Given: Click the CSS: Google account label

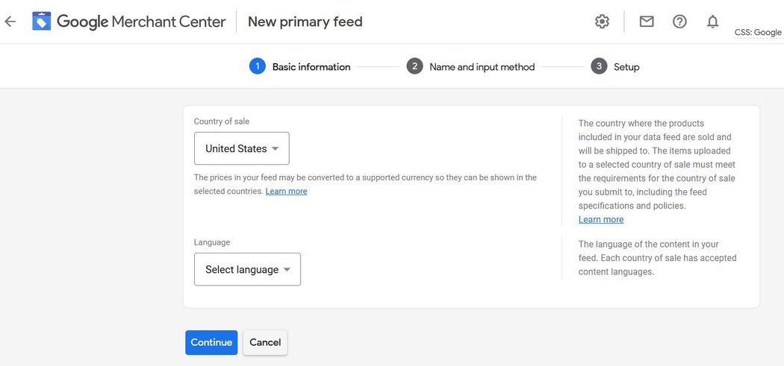Looking at the screenshot, I should pyautogui.click(x=757, y=33).
